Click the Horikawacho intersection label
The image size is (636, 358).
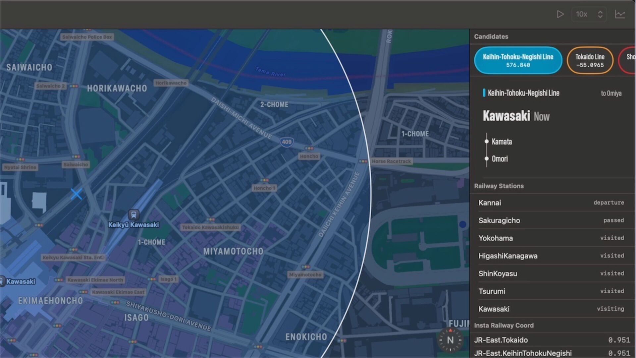click(x=171, y=83)
